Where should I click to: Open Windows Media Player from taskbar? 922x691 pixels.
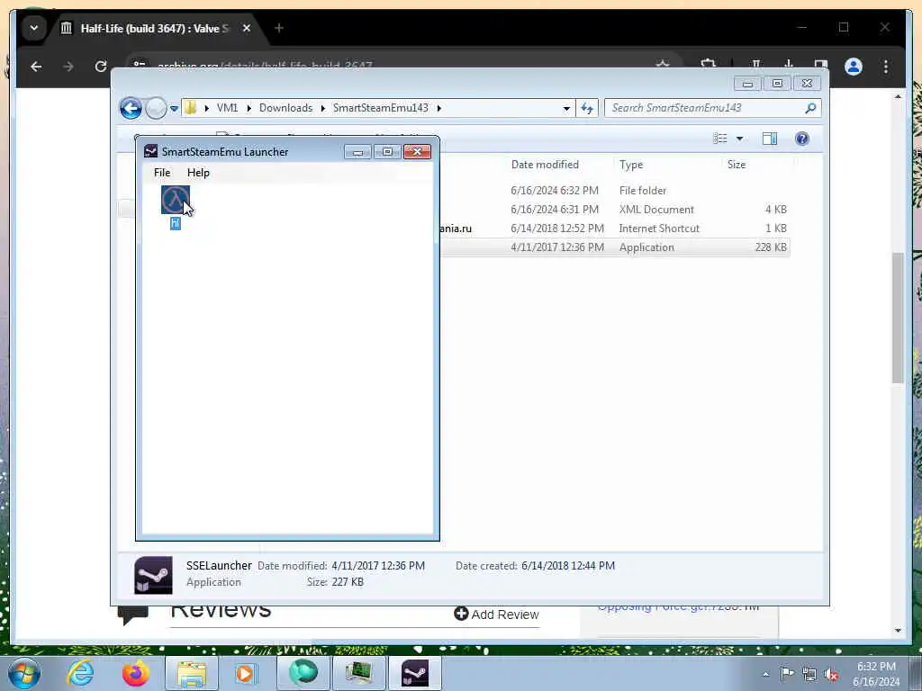[245, 673]
